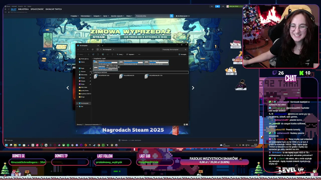Open the middle POLSATBOX4KLITE- network location

click(127, 76)
